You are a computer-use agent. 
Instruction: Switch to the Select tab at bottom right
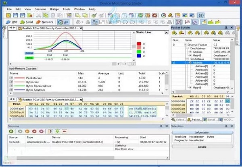tap(179, 120)
